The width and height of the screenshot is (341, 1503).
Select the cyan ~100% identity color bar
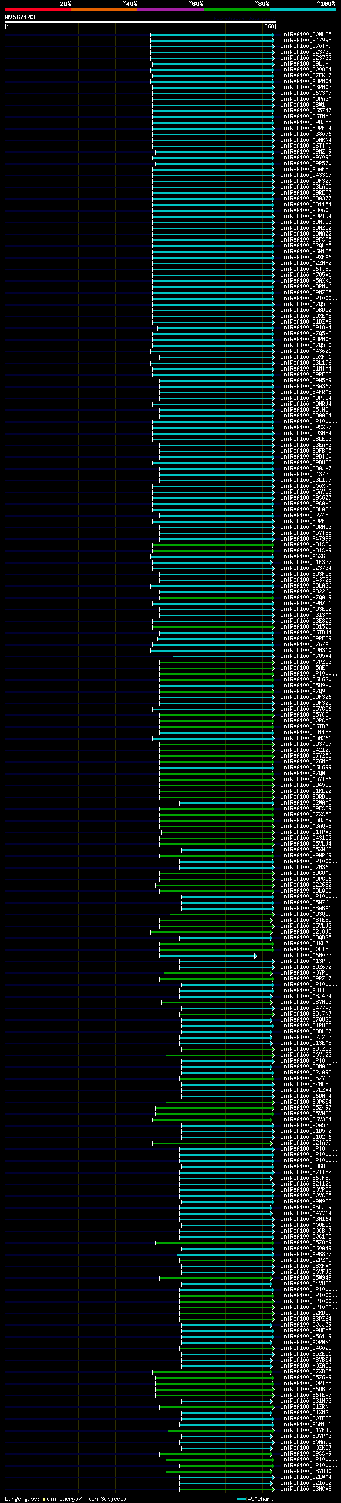click(x=303, y=10)
